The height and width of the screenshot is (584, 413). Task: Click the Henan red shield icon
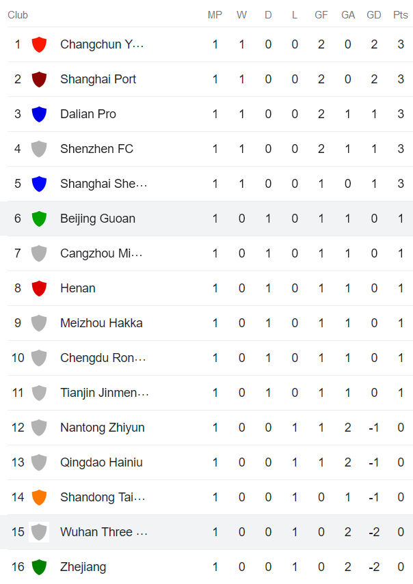39,288
